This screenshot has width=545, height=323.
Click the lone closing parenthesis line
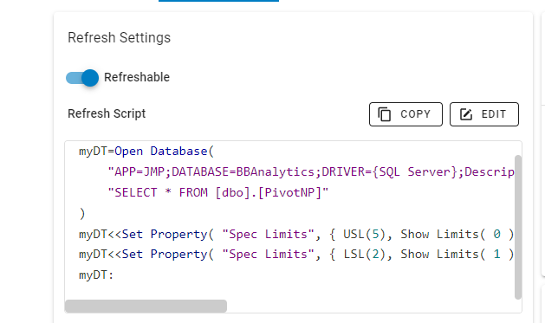[82, 213]
